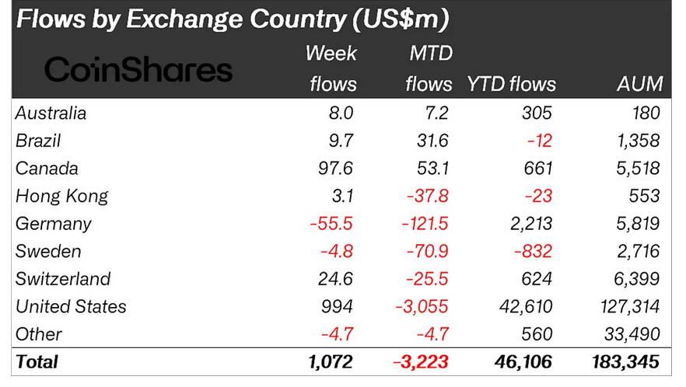Click the CoinShares logo
The height and width of the screenshot is (387, 686).
[138, 70]
